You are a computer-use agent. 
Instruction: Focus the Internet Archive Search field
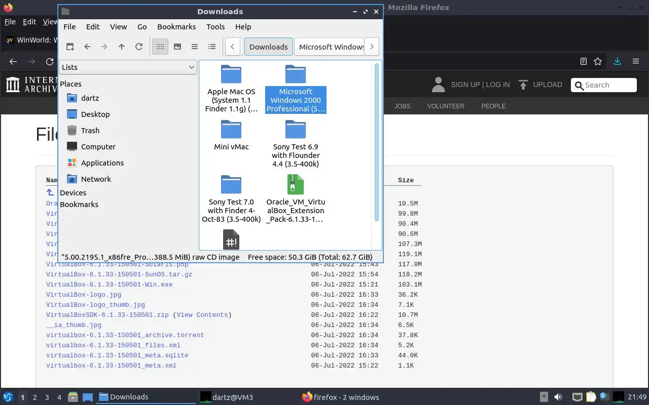click(x=604, y=85)
